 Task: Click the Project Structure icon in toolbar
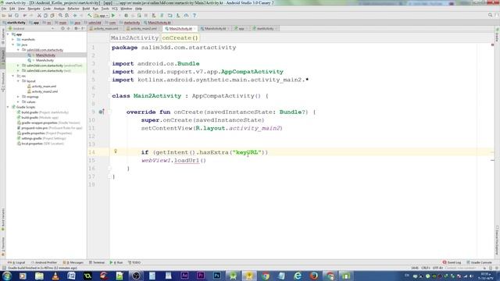170,16
